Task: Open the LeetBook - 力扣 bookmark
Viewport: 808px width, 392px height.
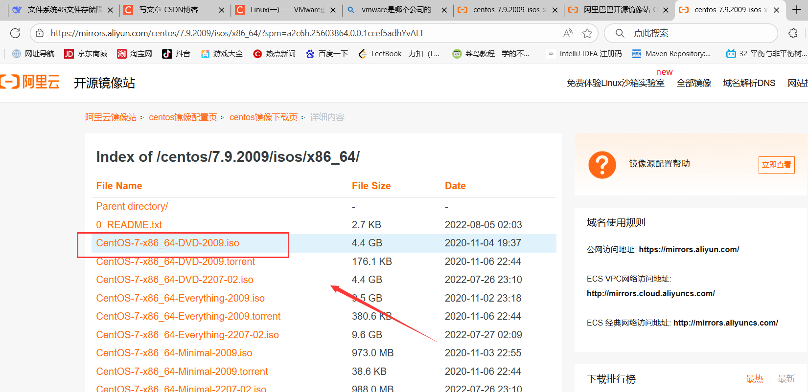Action: 399,54
